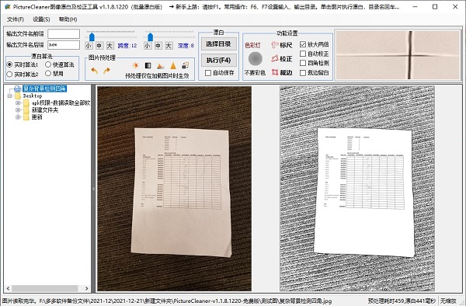Select the 复杂背景检测四角 root tree node icon
The image size is (466, 306).
click(x=18, y=89)
